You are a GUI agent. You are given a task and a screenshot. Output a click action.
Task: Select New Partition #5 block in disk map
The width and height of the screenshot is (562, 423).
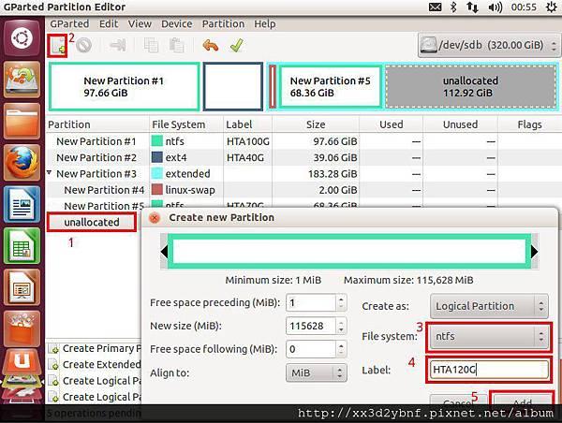coord(330,86)
